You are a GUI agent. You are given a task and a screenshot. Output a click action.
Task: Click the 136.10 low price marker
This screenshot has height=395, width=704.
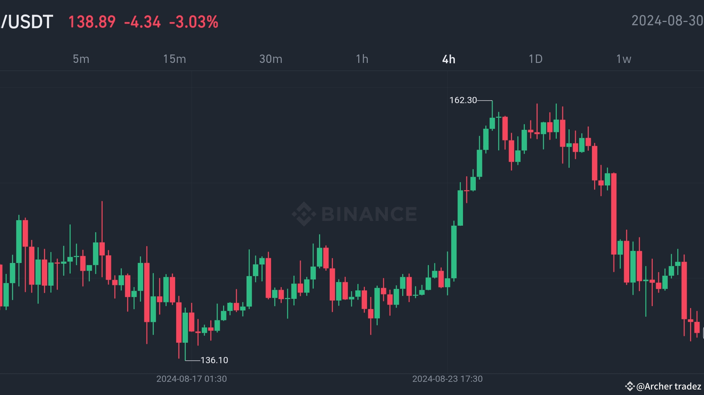point(214,360)
